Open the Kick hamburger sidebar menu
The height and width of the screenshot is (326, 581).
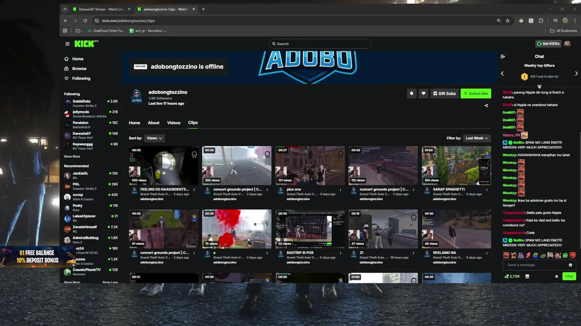click(67, 44)
